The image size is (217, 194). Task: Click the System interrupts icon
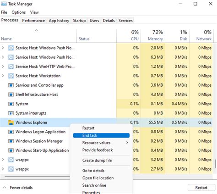pos(11,113)
